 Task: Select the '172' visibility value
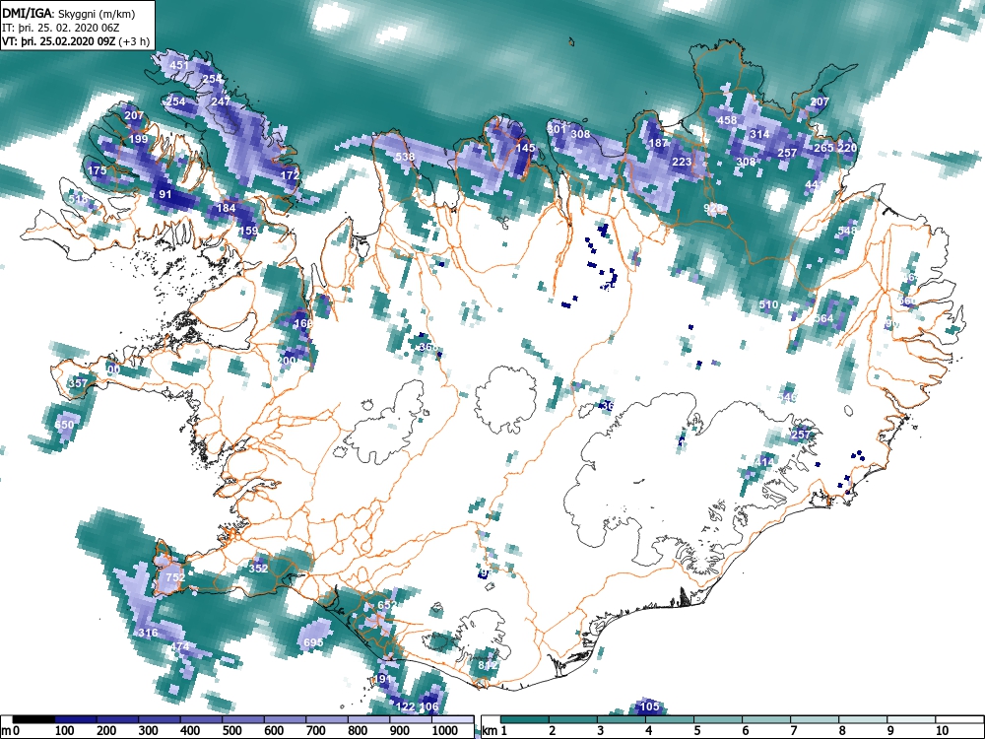point(290,175)
